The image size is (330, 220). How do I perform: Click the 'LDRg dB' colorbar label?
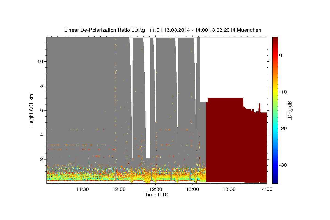[290, 110]
